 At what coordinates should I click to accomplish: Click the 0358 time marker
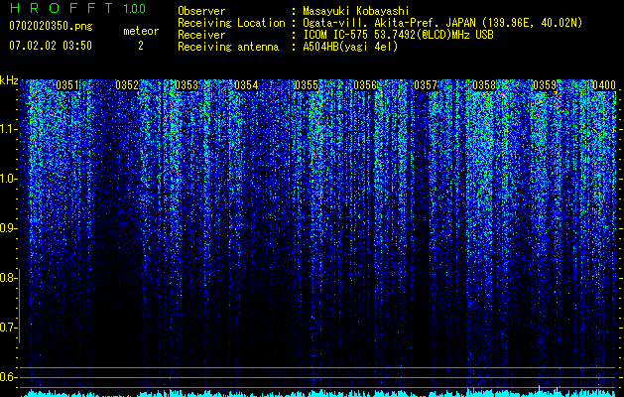(485, 85)
